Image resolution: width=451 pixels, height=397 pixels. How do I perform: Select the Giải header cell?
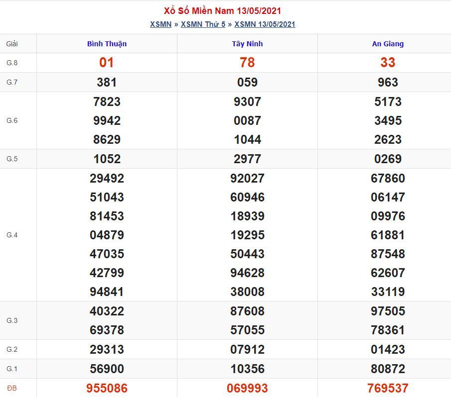tap(12, 44)
